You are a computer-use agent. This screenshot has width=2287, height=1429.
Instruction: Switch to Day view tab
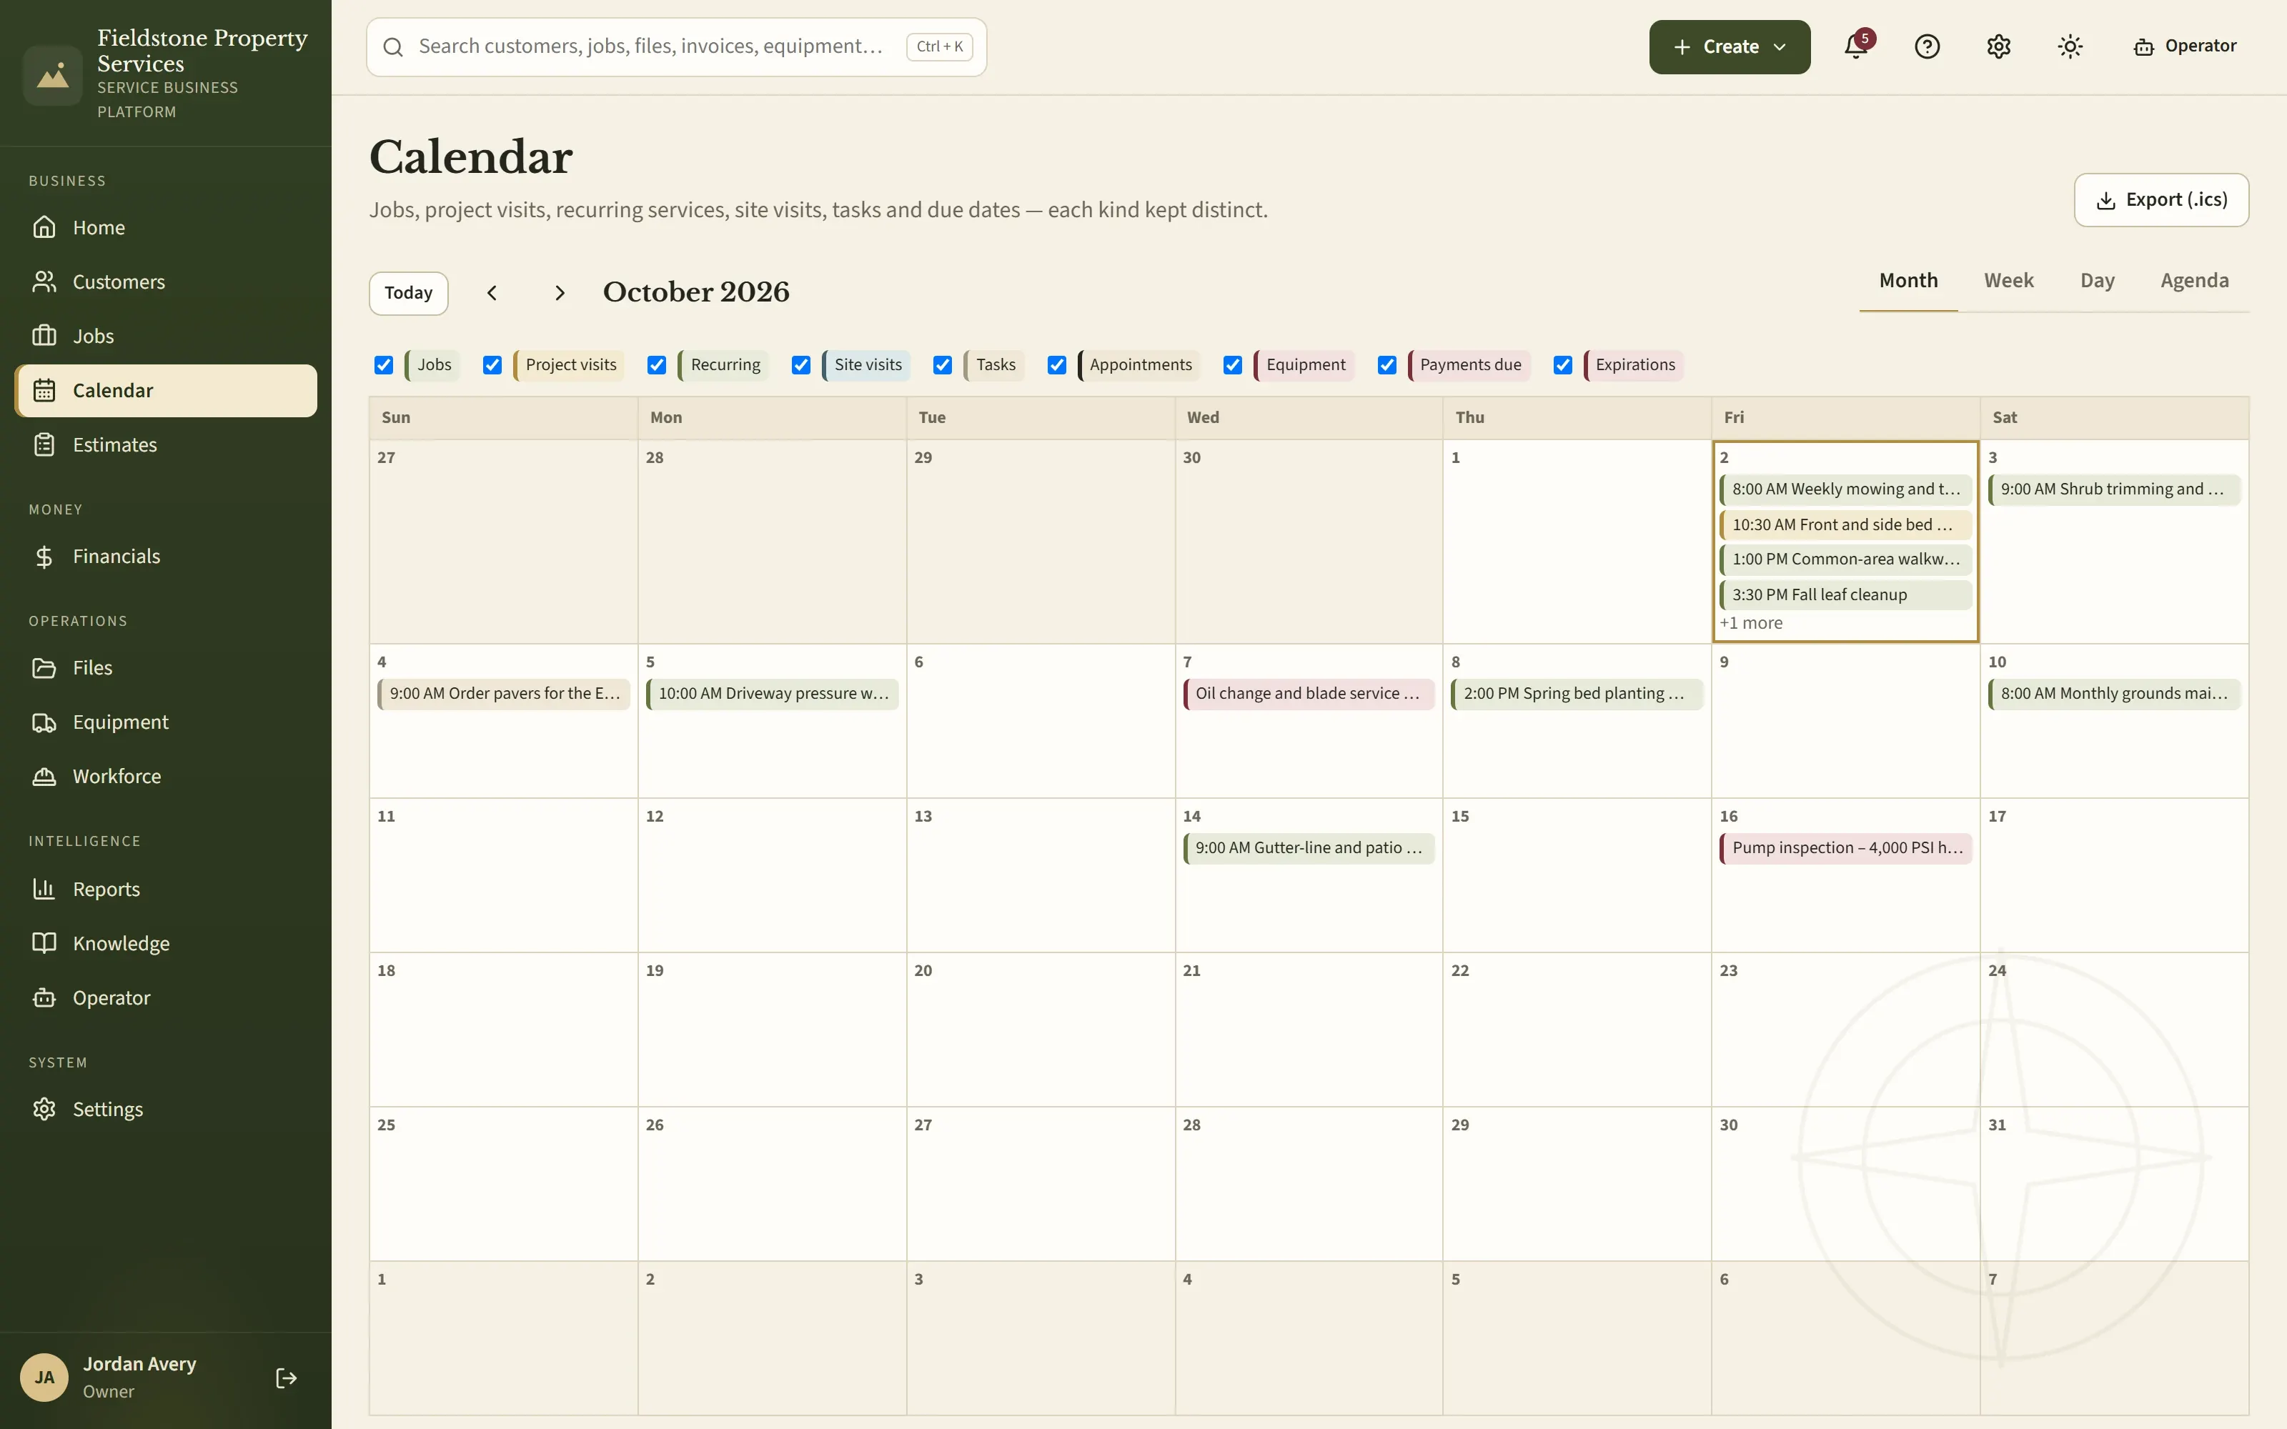coord(2097,281)
